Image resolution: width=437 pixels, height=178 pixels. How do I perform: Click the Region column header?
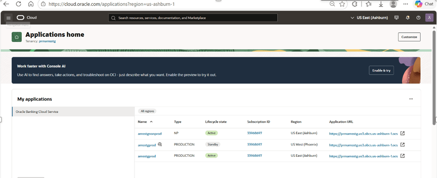click(296, 122)
